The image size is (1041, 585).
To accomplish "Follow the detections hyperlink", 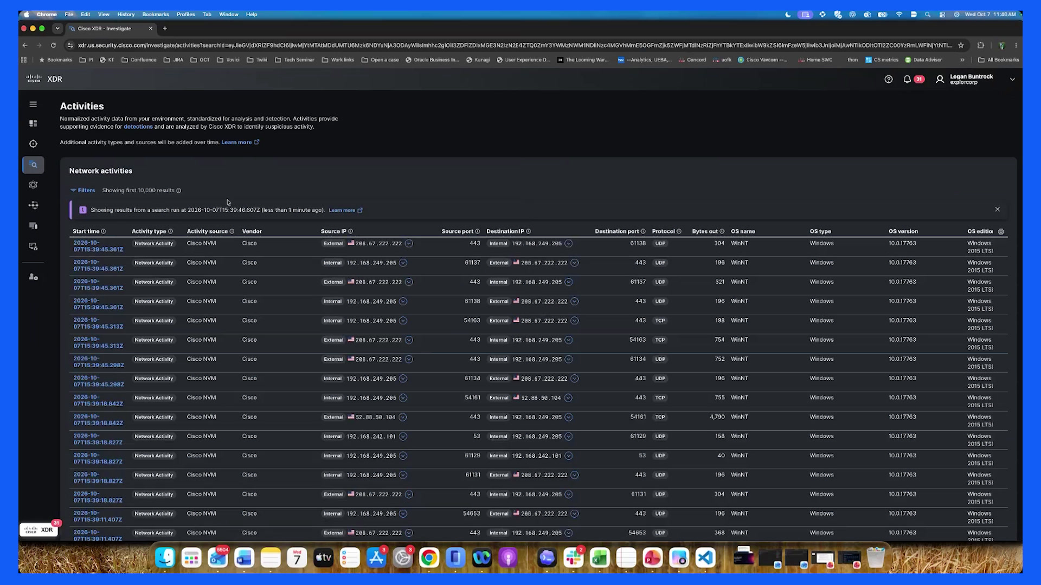I will point(138,127).
